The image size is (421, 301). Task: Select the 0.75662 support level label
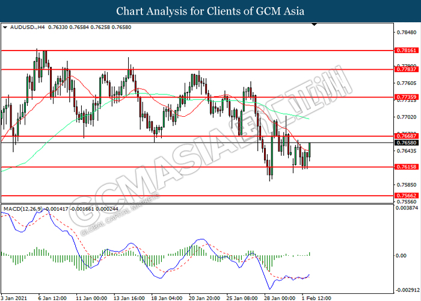point(406,196)
